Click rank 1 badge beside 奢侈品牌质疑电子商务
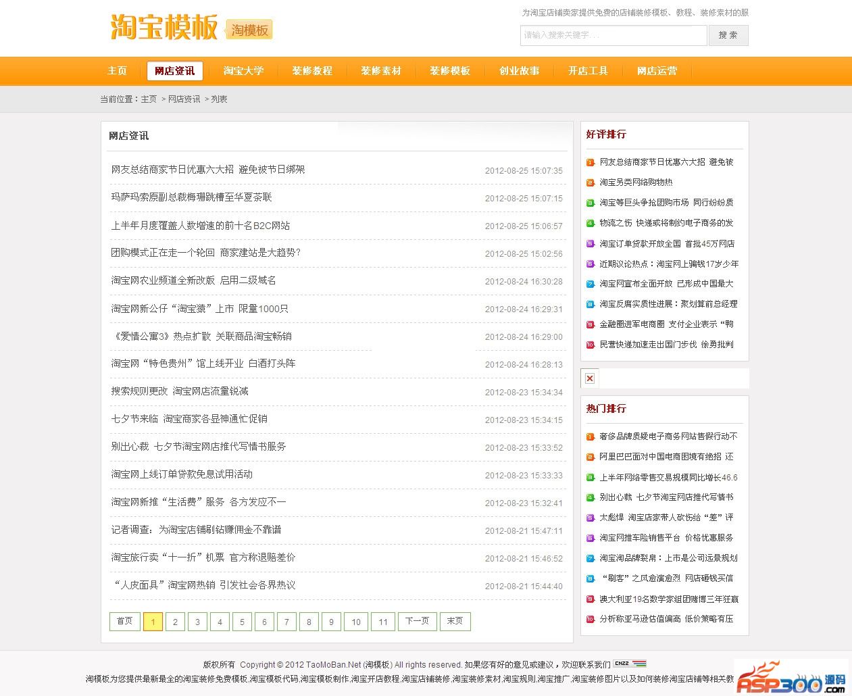 (x=590, y=437)
